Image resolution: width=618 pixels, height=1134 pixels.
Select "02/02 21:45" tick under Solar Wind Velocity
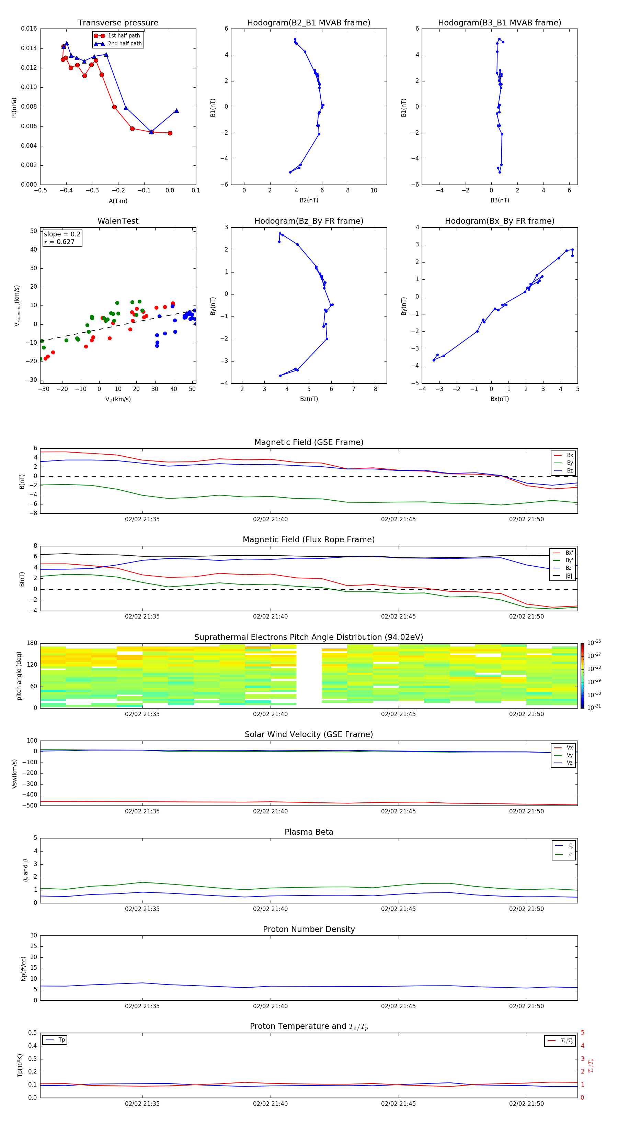398,811
